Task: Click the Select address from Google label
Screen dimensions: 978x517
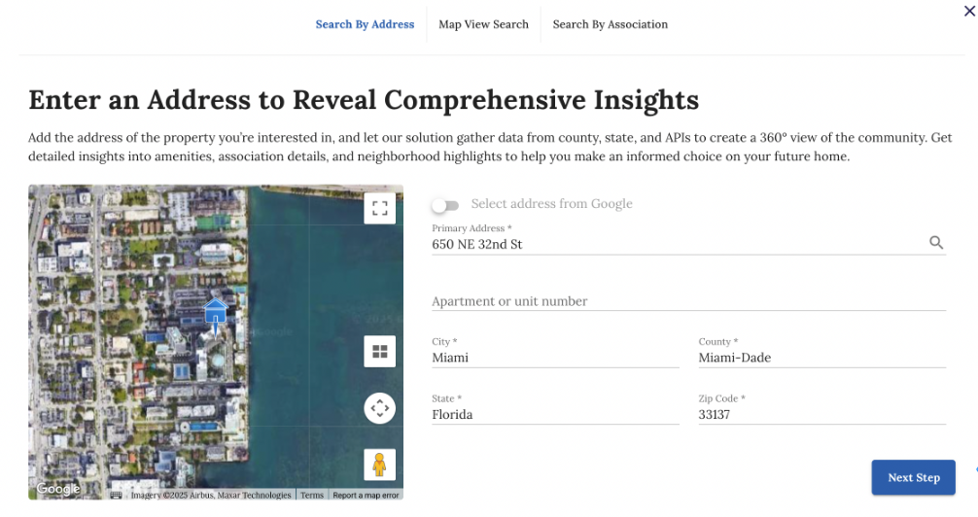Action: (x=551, y=204)
